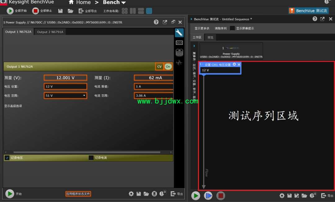
Task: Click the alert counter icon in 测试流 bottom bar
Action: tap(313, 195)
